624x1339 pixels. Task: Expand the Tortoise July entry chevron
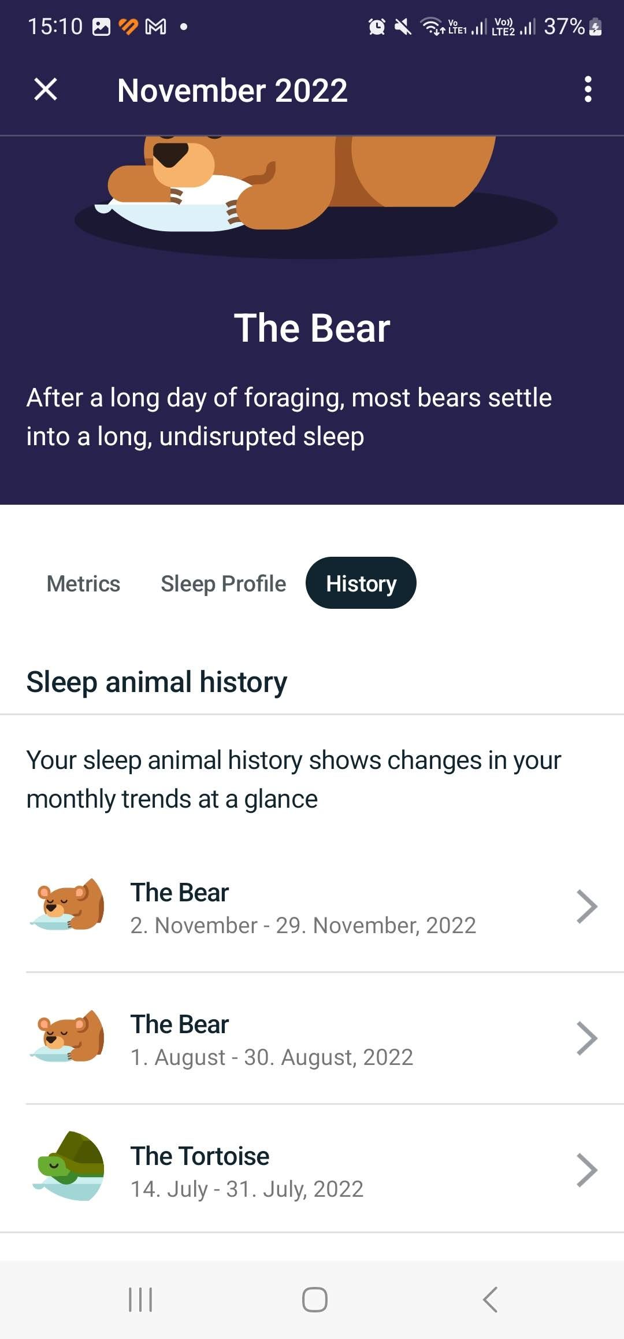pos(586,1170)
